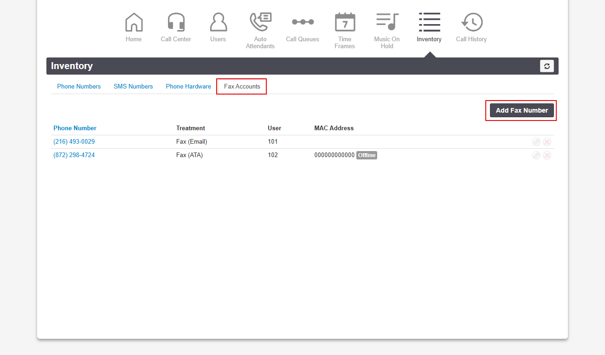The image size is (605, 355).
Task: Open the Home section icon
Action: tap(134, 22)
